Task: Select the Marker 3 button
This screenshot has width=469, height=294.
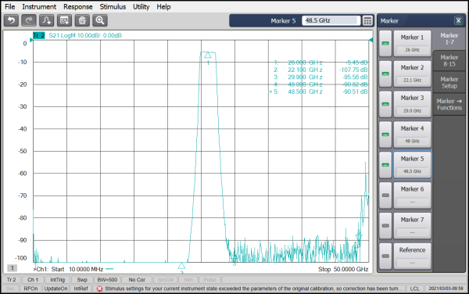Action: tap(412, 104)
